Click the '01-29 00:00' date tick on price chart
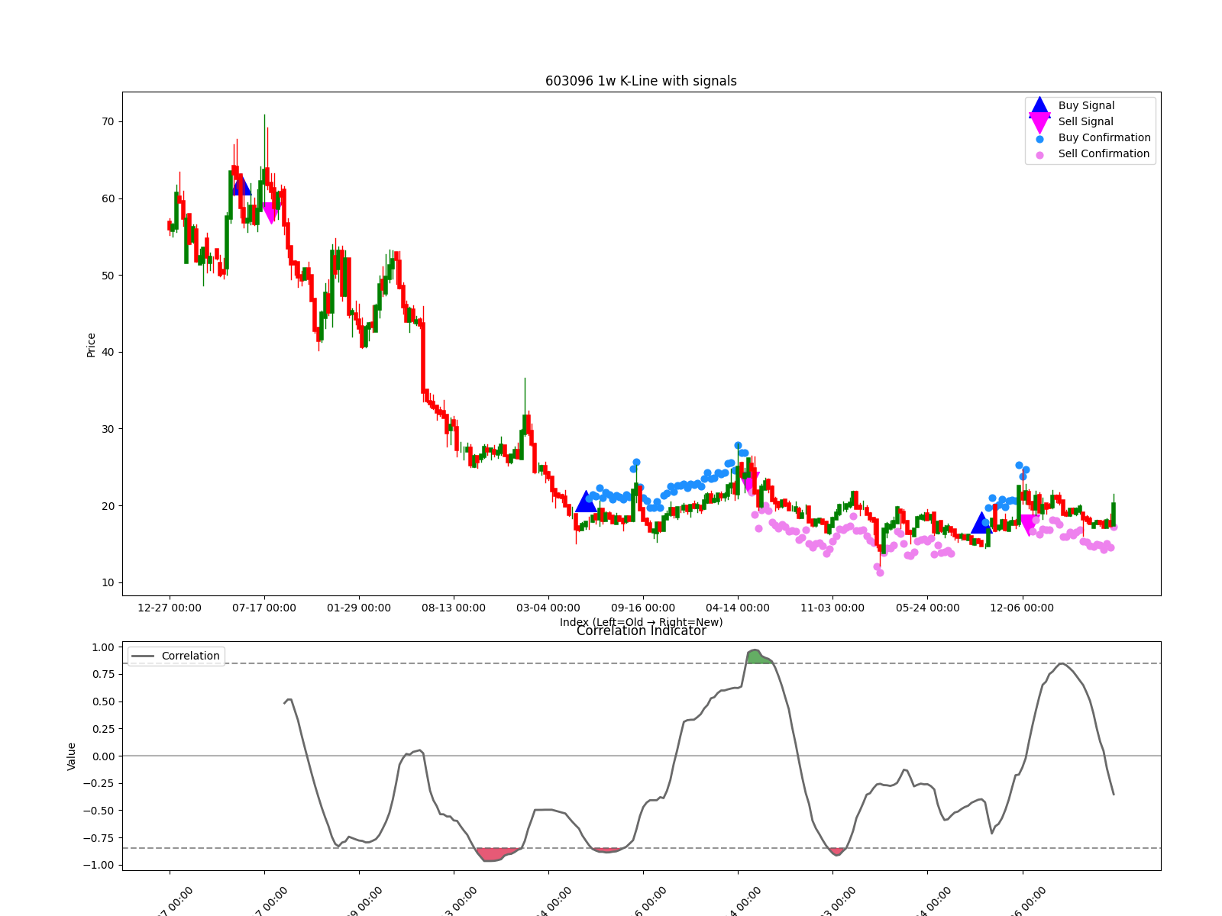 click(x=359, y=608)
